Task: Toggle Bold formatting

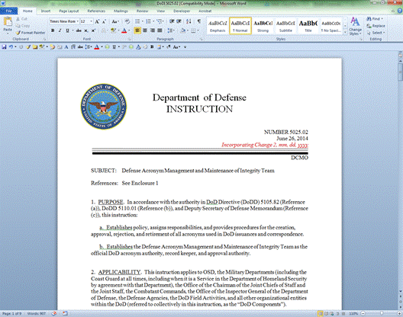Action: click(53, 30)
